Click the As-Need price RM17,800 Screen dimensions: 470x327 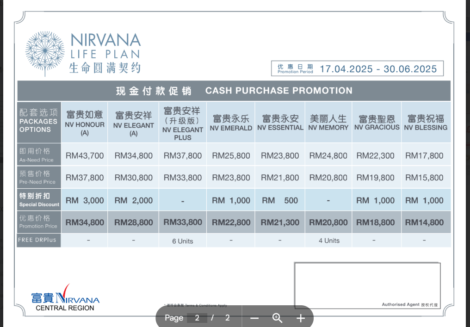(x=424, y=155)
